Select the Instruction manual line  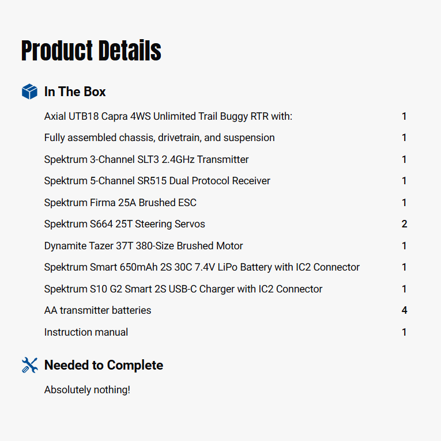[x=86, y=332]
